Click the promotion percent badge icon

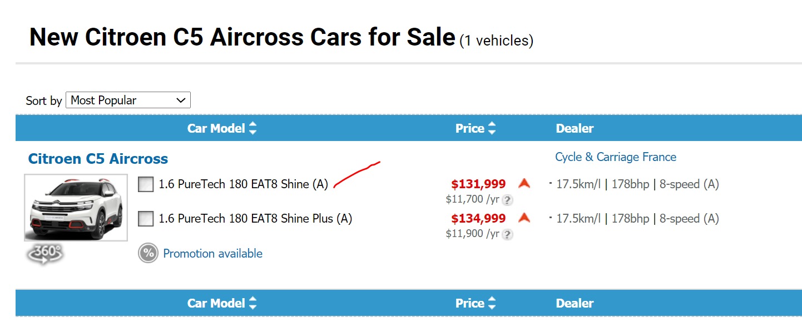(x=148, y=254)
